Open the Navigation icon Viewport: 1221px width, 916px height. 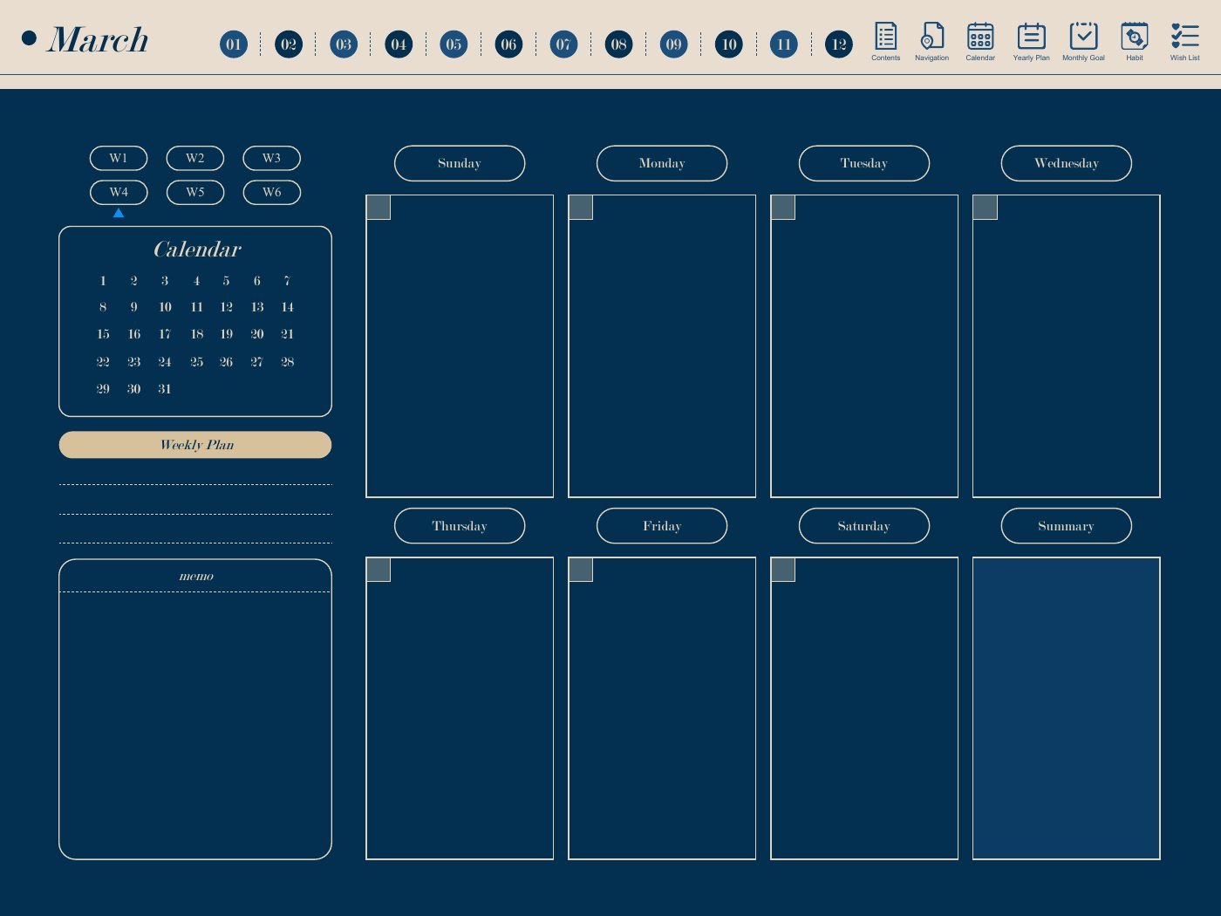tap(931, 41)
